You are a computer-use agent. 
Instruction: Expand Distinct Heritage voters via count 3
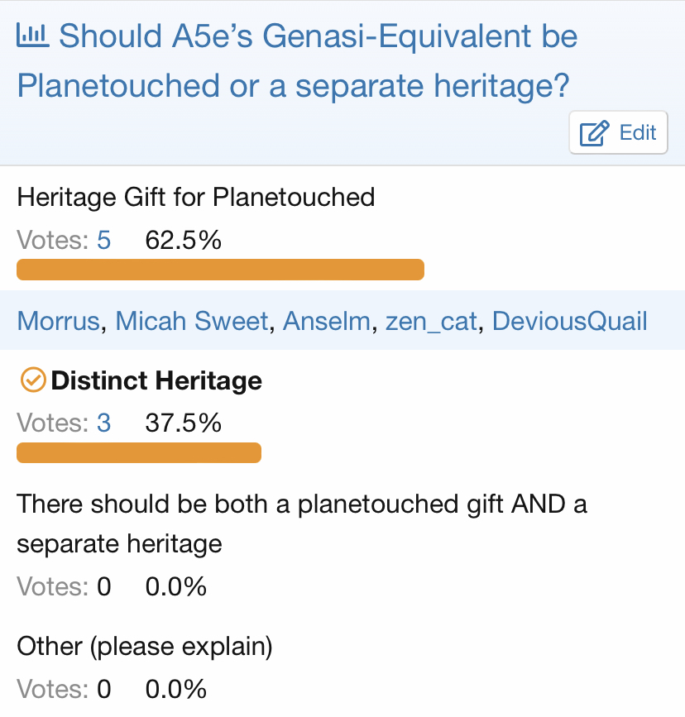(x=103, y=423)
